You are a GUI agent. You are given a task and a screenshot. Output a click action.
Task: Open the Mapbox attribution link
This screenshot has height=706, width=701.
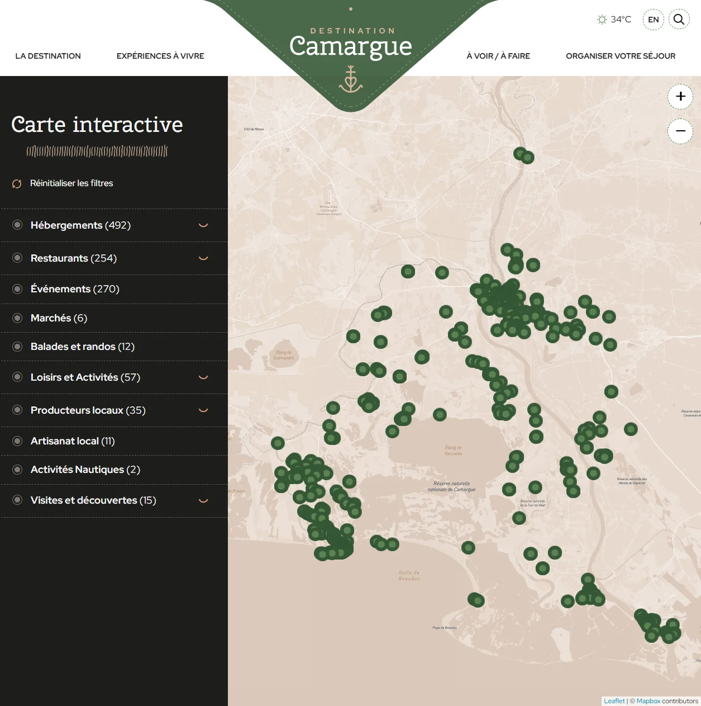point(648,701)
